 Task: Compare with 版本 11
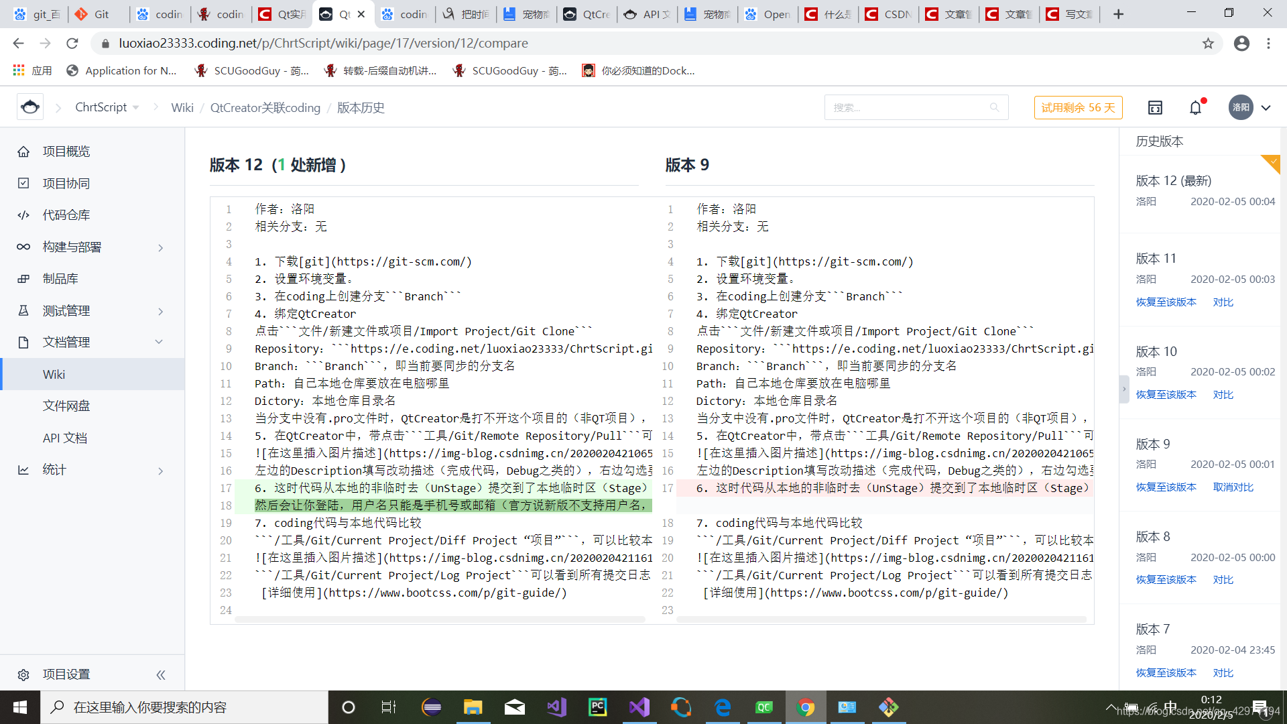point(1223,302)
